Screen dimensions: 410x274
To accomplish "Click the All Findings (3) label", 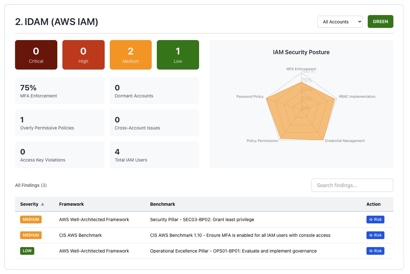I will (x=31, y=185).
